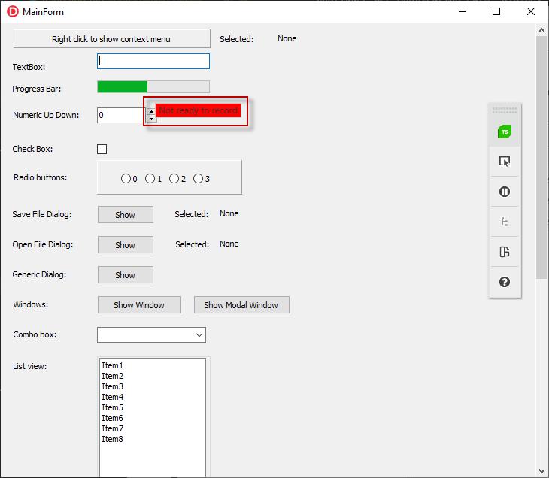Click the green TS logo icon

[x=505, y=132]
